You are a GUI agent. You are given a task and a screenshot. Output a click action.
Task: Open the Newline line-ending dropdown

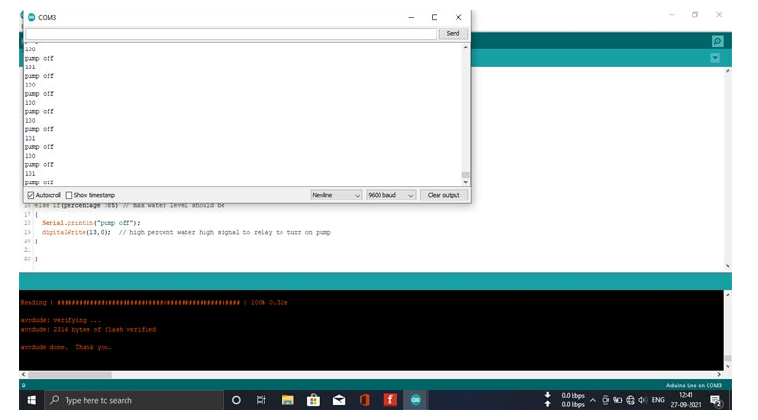coord(336,195)
